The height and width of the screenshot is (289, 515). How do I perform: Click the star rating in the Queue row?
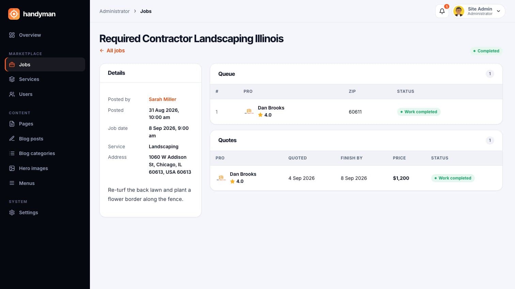[x=265, y=115]
